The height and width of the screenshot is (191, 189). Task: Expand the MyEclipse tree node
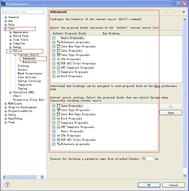6,104
